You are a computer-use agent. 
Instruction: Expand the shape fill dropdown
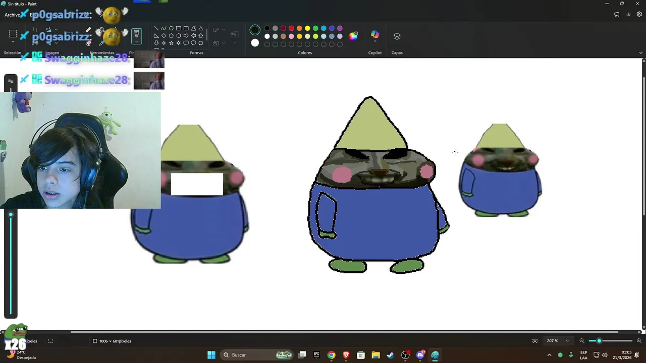pyautogui.click(x=224, y=43)
